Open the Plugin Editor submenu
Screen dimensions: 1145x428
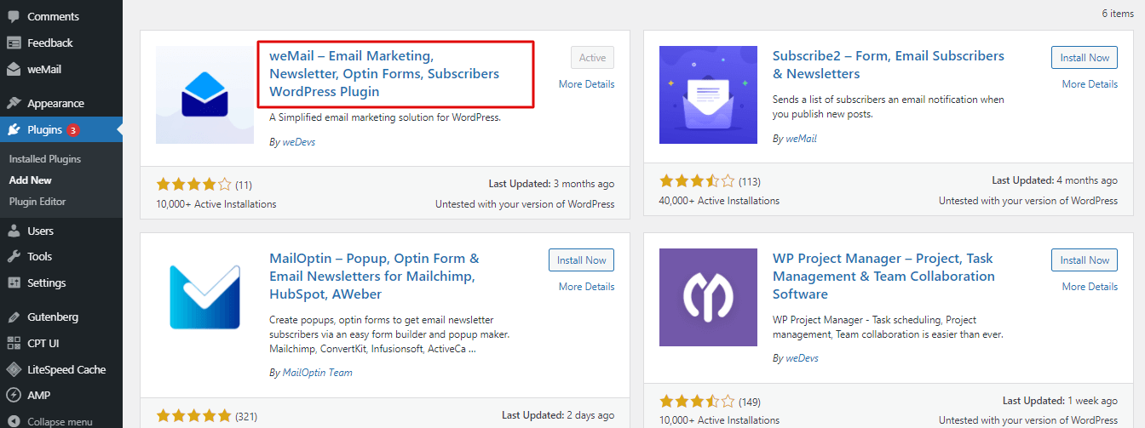point(37,202)
